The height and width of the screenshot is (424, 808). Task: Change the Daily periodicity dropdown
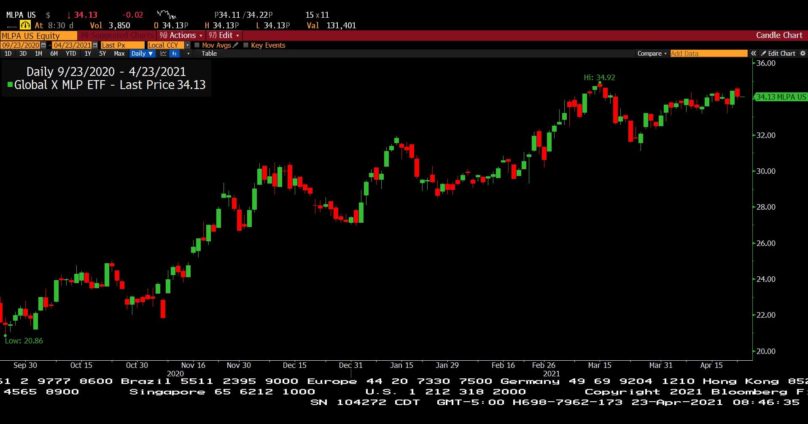point(142,54)
